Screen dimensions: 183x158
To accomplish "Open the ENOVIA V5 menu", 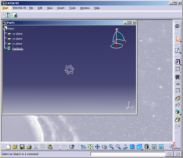I will coord(19,8).
